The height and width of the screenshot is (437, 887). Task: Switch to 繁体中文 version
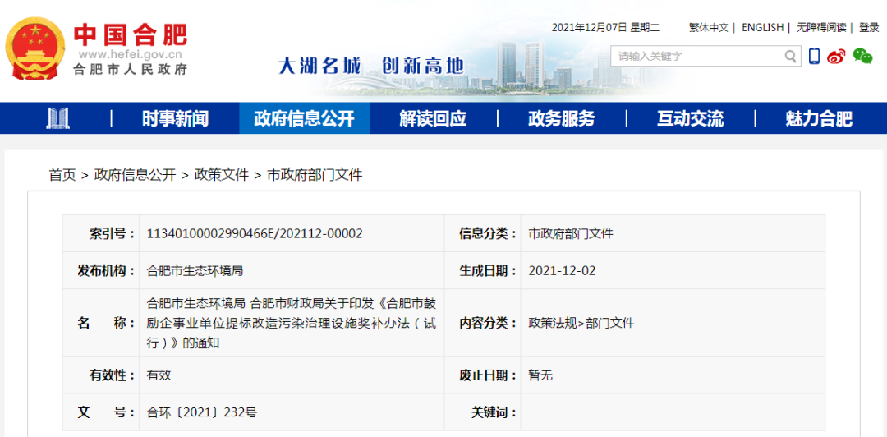pos(709,27)
